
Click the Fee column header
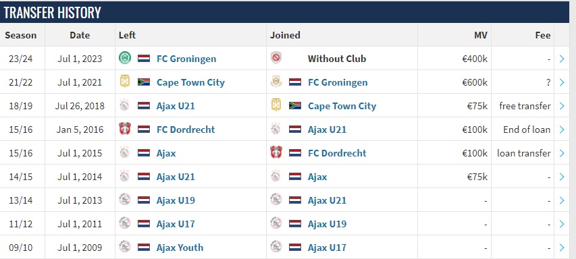542,35
